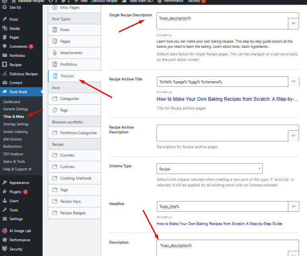Click the Comments bubble icon in sidebar
The image size is (307, 256).
click(5, 47)
